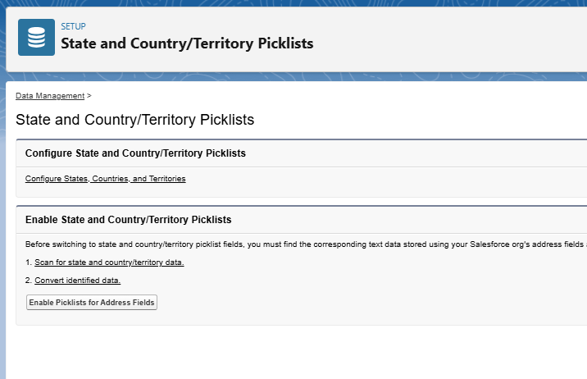Click the large page heading below breadcrumb
The height and width of the screenshot is (379, 587).
click(134, 120)
